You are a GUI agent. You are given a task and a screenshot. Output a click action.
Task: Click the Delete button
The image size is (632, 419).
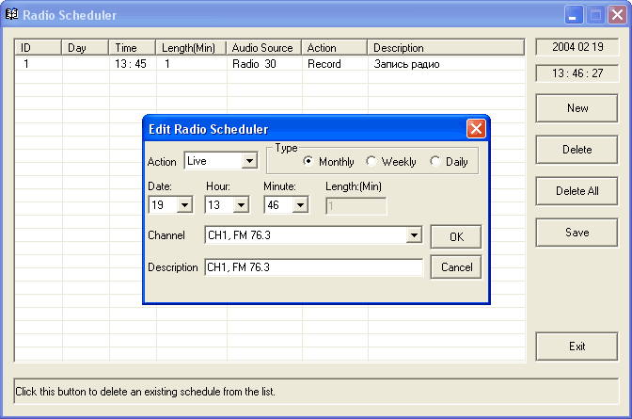(577, 150)
